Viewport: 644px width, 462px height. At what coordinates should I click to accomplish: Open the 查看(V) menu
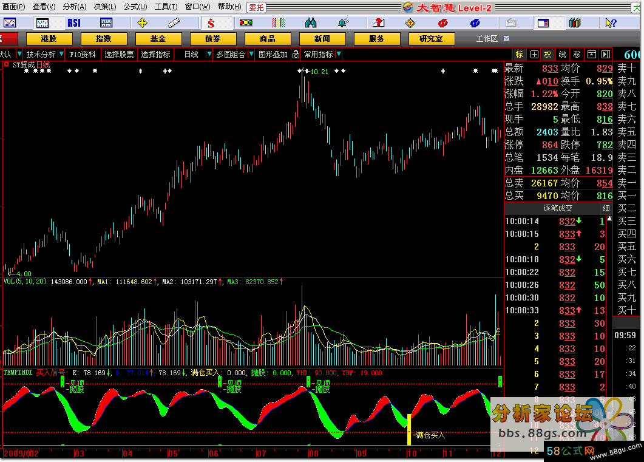pos(44,7)
